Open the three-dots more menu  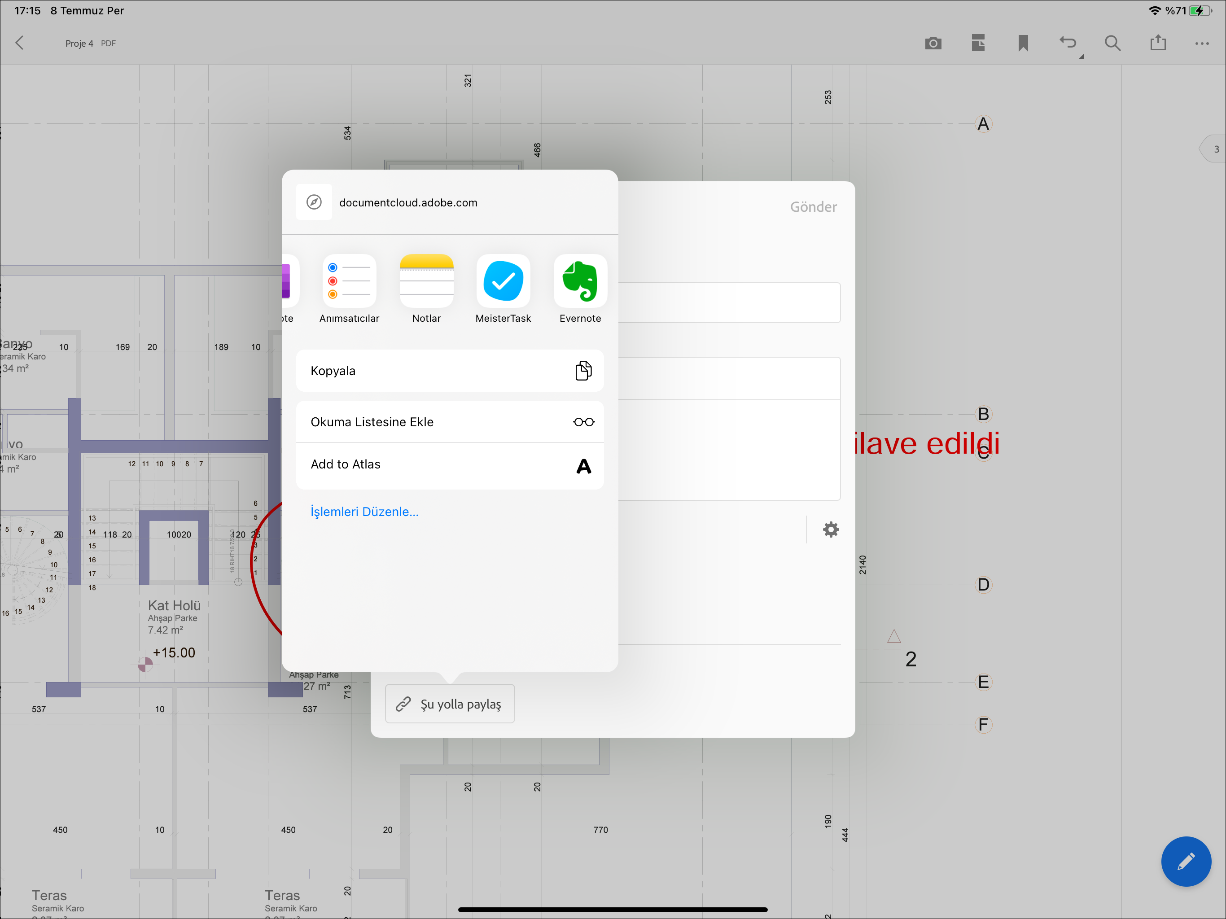[x=1202, y=43]
